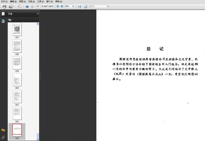Image resolution: width=205 pixels, height=141 pixels.
Task: Open the zoom level dropdown arrow
Action: (x=73, y=6)
